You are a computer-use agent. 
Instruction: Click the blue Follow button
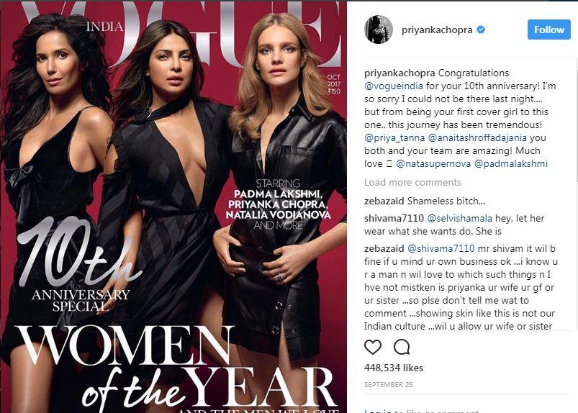tap(549, 29)
